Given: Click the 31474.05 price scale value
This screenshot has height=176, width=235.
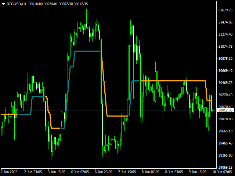Looking at the screenshot, I should click(225, 22).
